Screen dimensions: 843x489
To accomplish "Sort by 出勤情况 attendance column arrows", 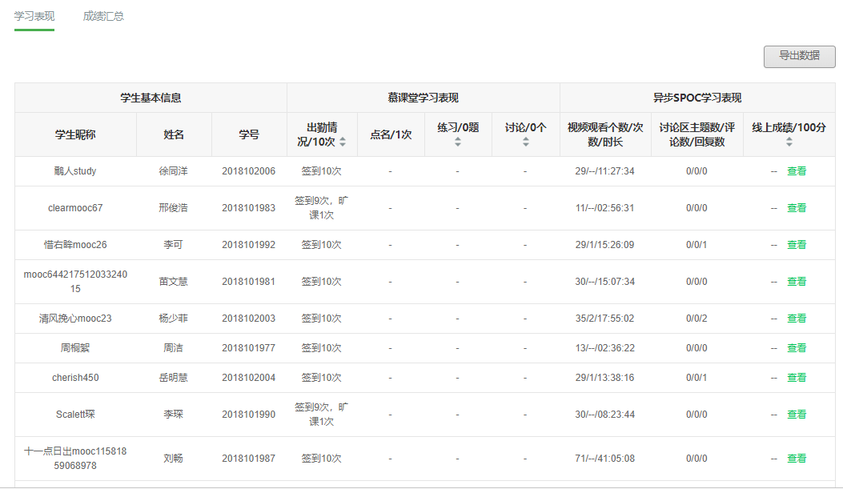I will pyautogui.click(x=343, y=142).
